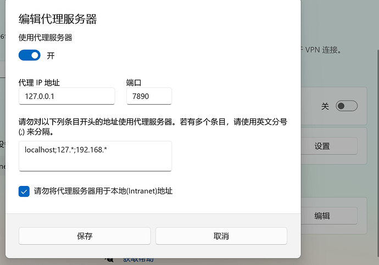Click the VPN 连接 text in the background window
The image size is (379, 265).
tap(323, 50)
